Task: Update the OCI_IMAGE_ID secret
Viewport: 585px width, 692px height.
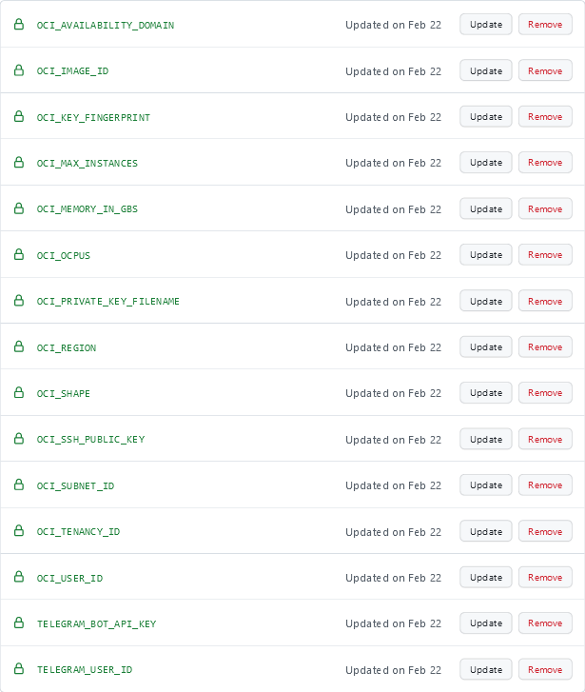Action: 486,70
